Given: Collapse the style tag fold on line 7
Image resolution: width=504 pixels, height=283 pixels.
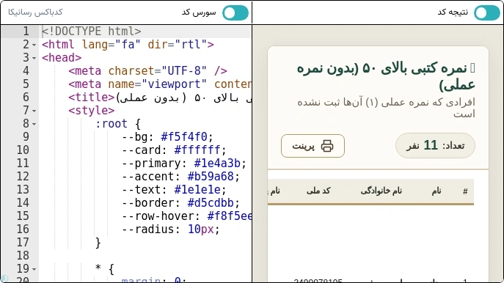Looking at the screenshot, I should coord(34,111).
